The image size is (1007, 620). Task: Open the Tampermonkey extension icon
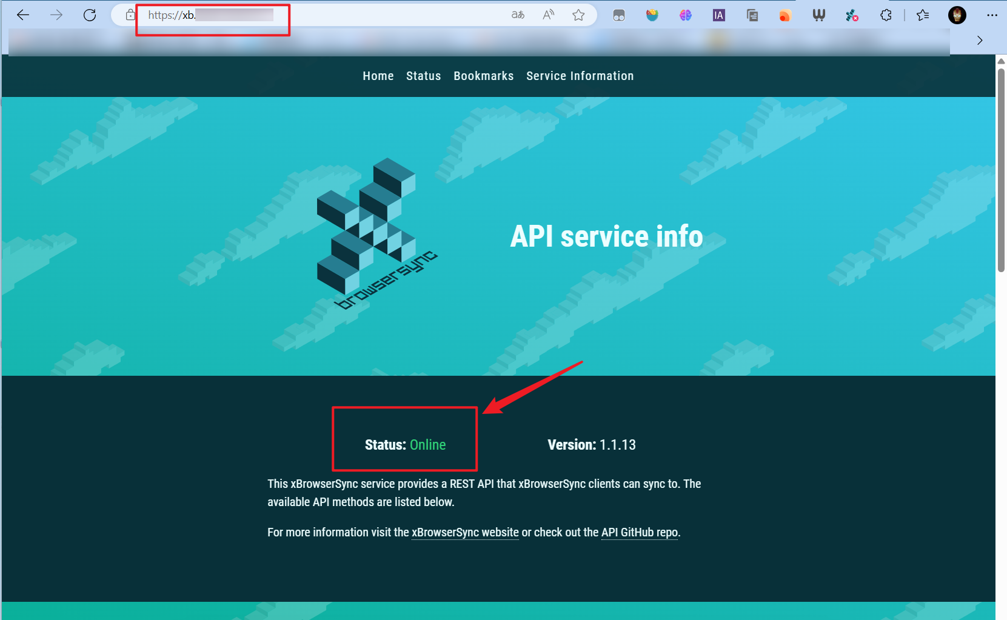[x=619, y=16]
